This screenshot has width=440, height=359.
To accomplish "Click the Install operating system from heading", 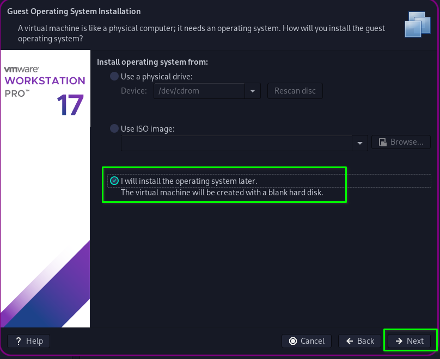I will pos(152,62).
